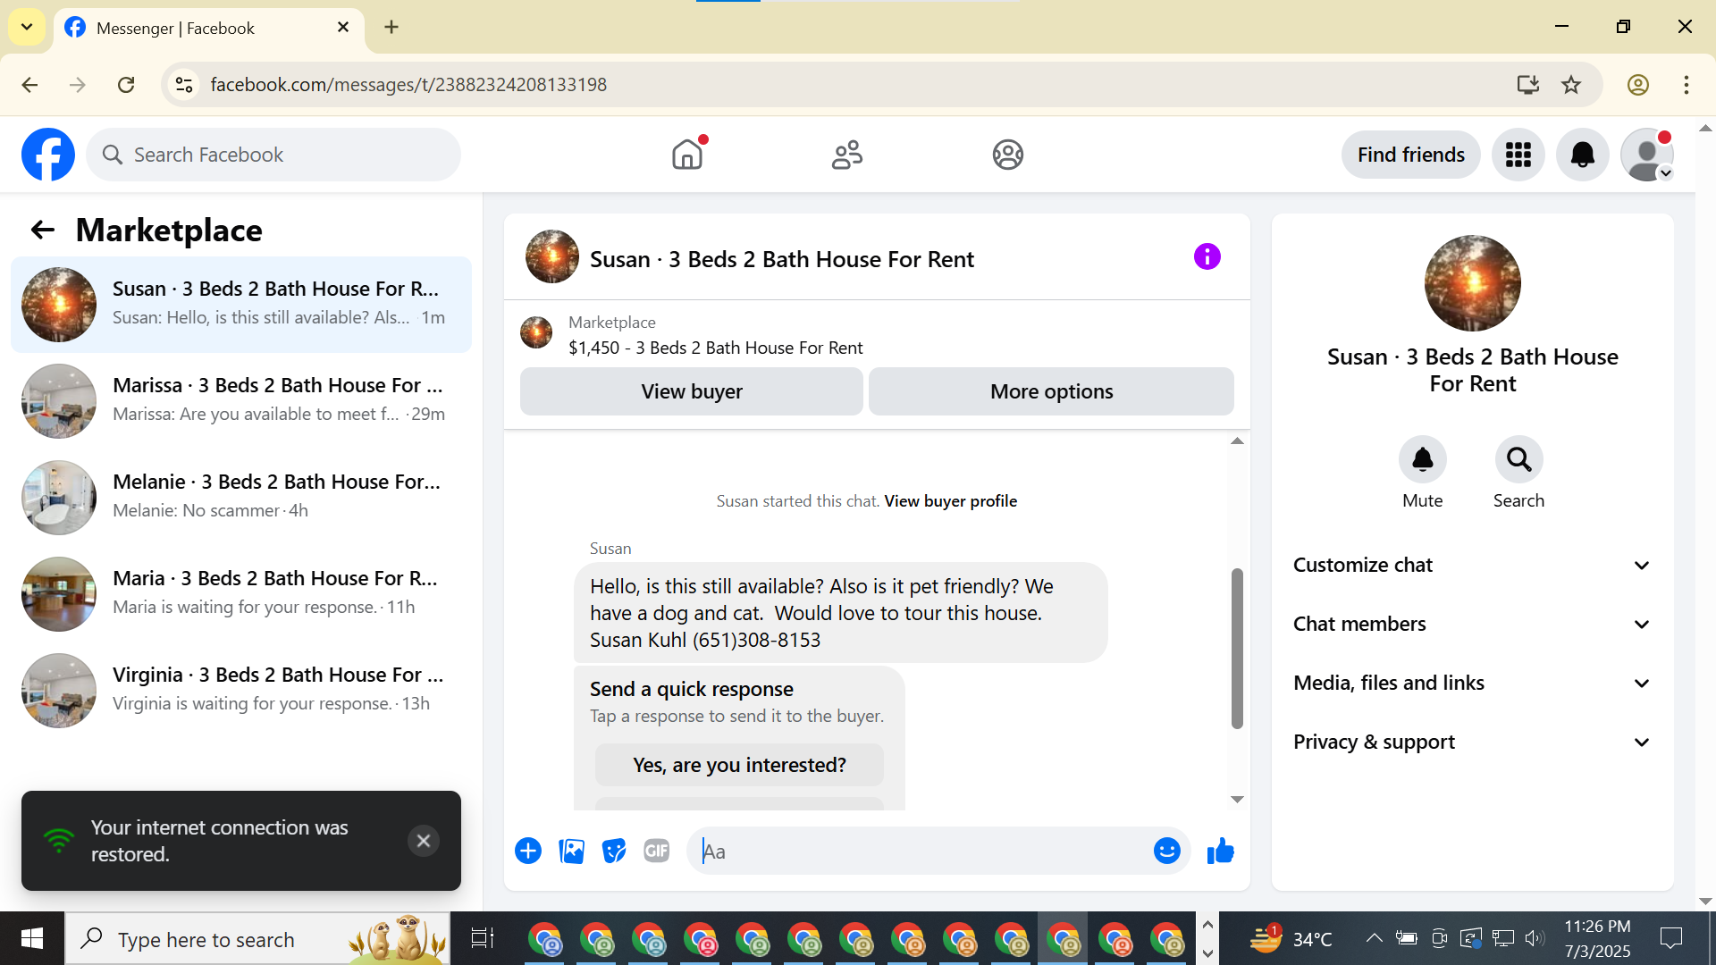Click the View buyer profile link
The width and height of the screenshot is (1716, 965).
click(950, 501)
